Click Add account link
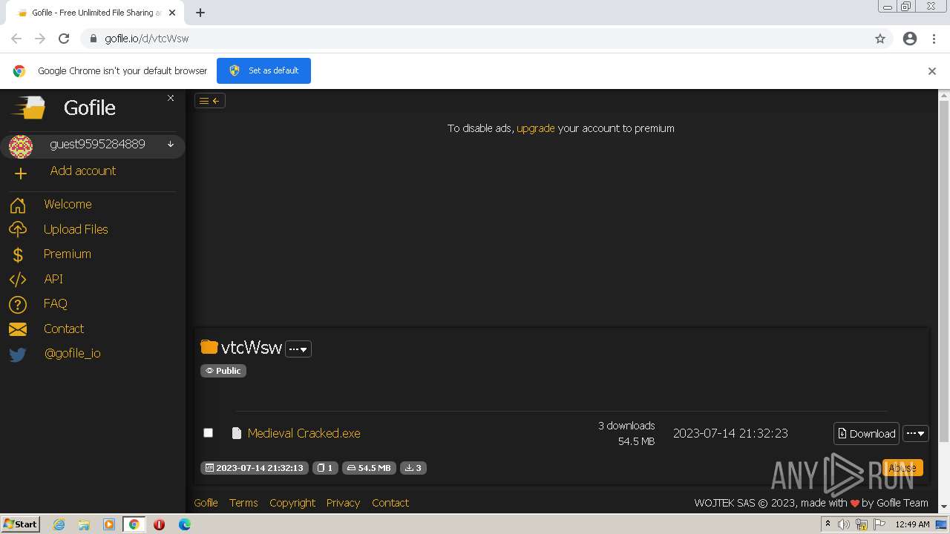The image size is (950, 534). click(83, 171)
